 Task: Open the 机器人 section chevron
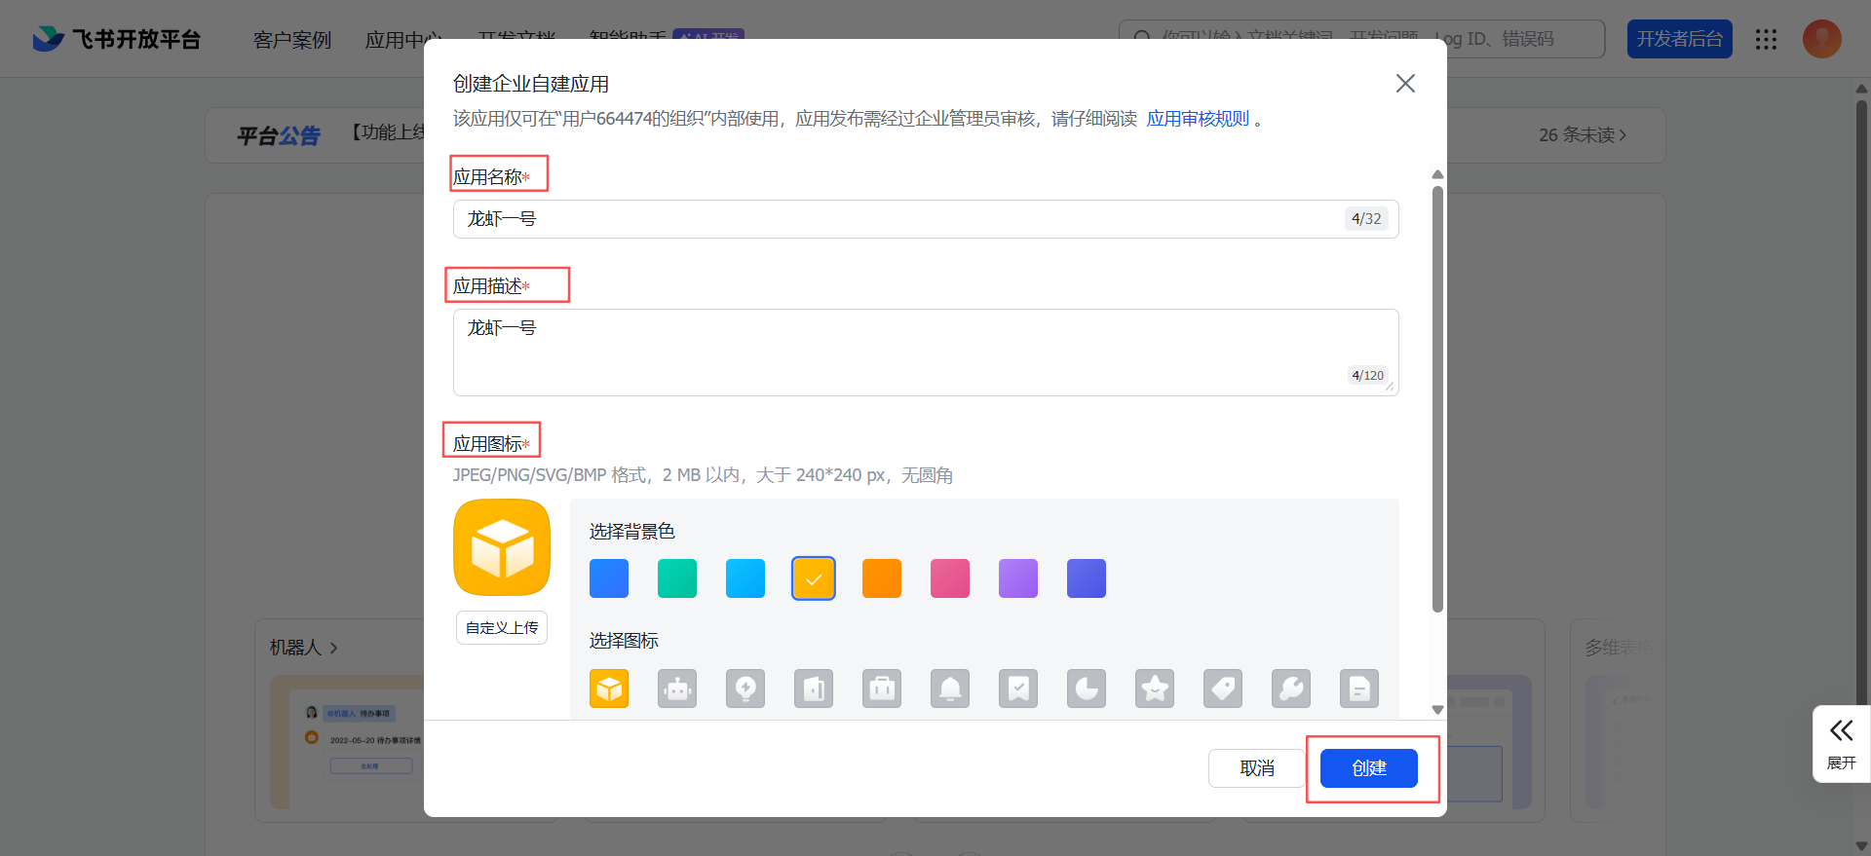click(x=334, y=648)
